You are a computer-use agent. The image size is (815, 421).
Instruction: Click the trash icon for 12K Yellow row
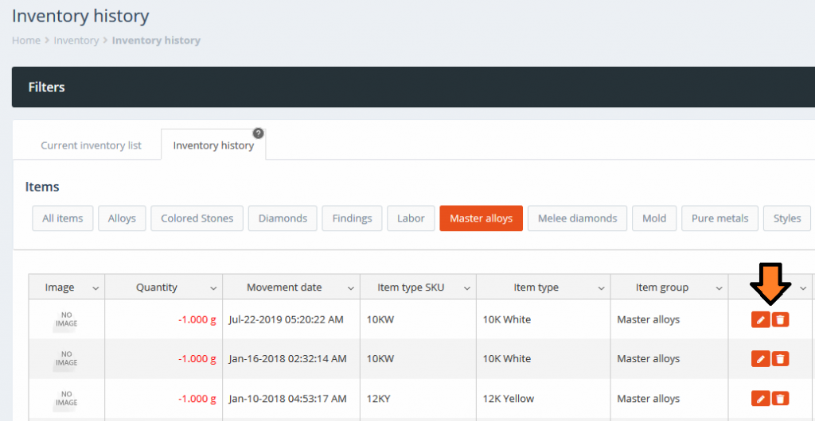pyautogui.click(x=781, y=399)
